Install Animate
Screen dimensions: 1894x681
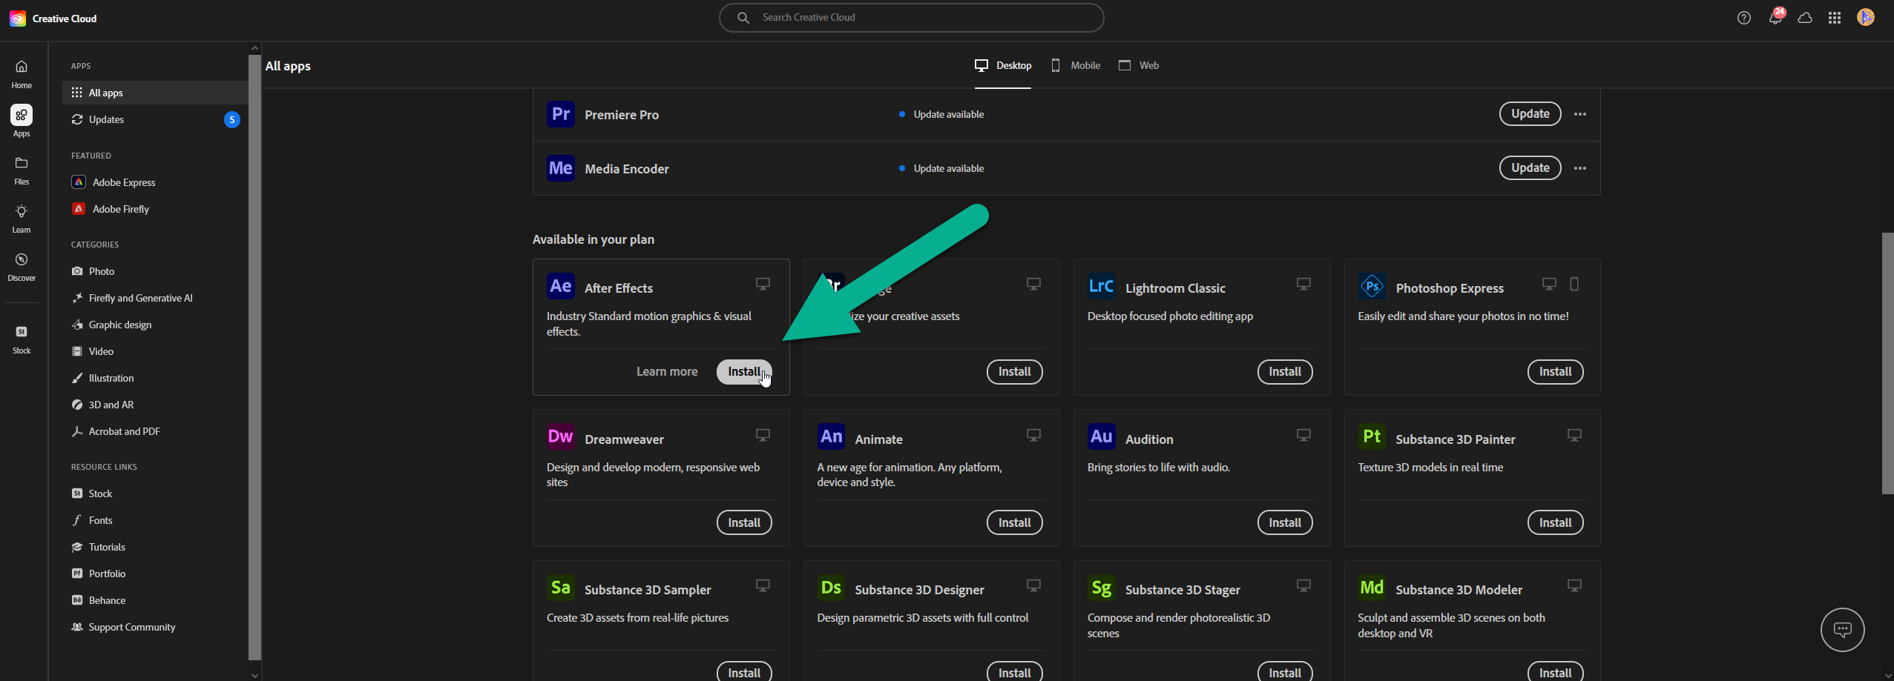pyautogui.click(x=1014, y=522)
